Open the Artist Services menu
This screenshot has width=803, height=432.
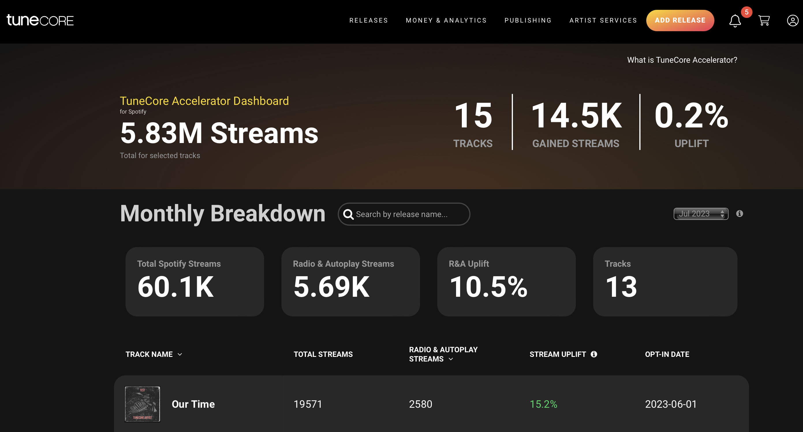tap(603, 21)
